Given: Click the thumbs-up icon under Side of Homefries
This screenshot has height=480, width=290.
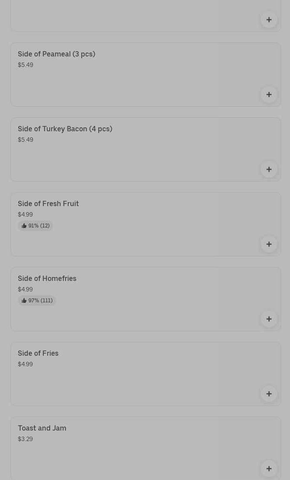Looking at the screenshot, I should click(x=24, y=301).
